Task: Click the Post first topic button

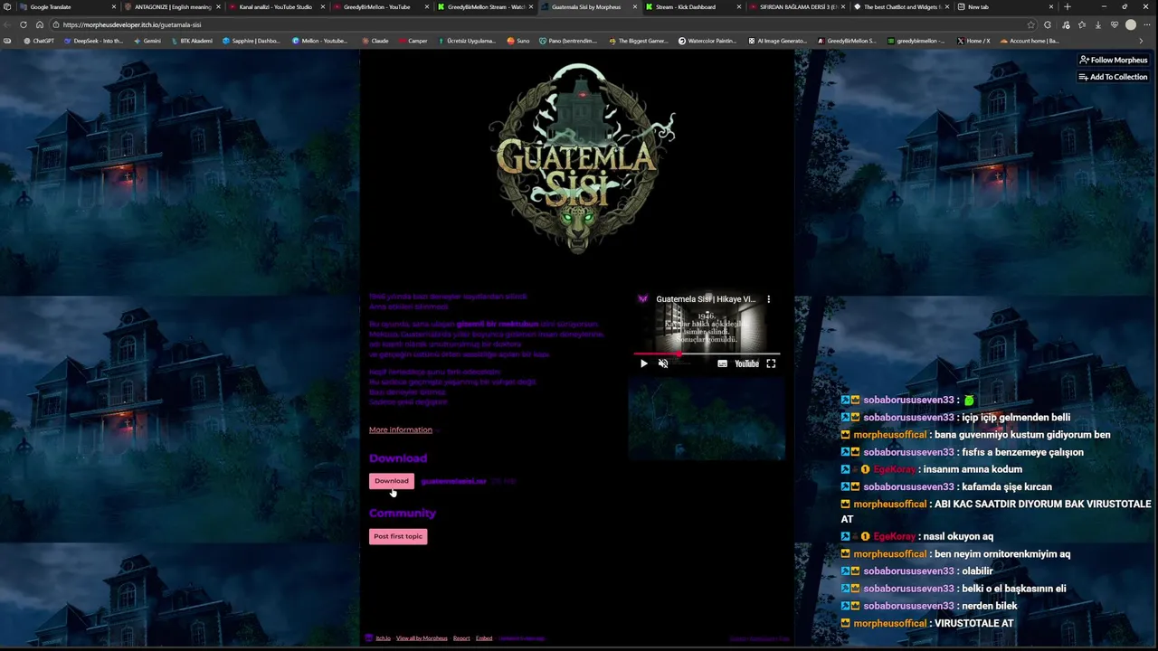Action: 398,536
